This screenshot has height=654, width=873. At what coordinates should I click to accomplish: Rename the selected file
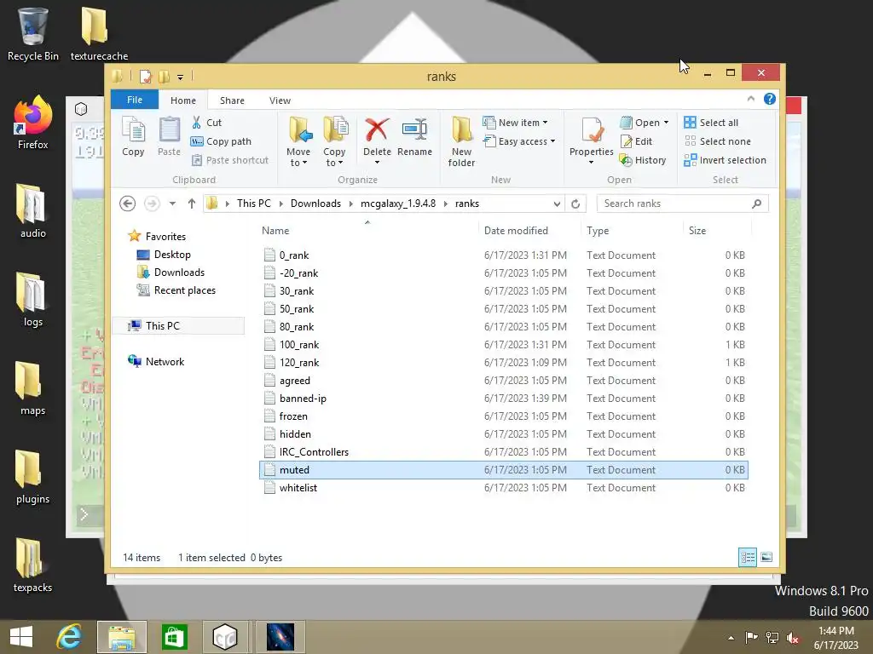[415, 137]
